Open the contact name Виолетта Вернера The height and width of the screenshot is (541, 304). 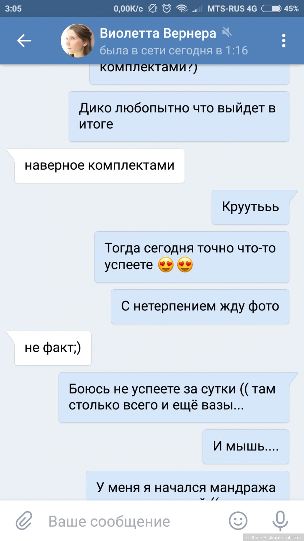point(158,33)
